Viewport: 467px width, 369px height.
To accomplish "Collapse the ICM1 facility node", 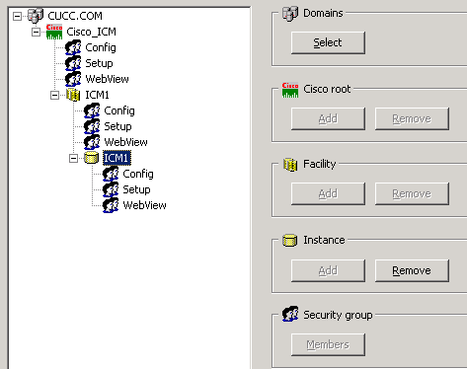I will [x=54, y=95].
